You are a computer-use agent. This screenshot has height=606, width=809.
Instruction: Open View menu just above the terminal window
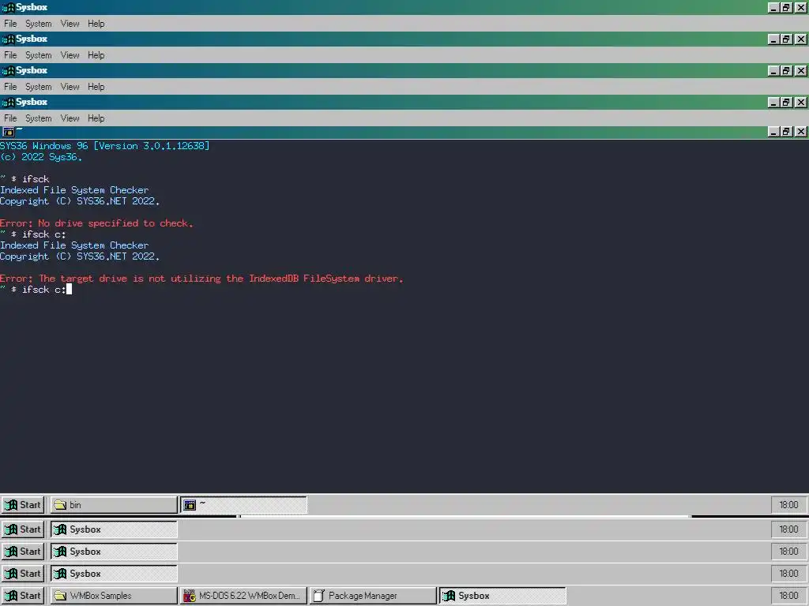70,118
